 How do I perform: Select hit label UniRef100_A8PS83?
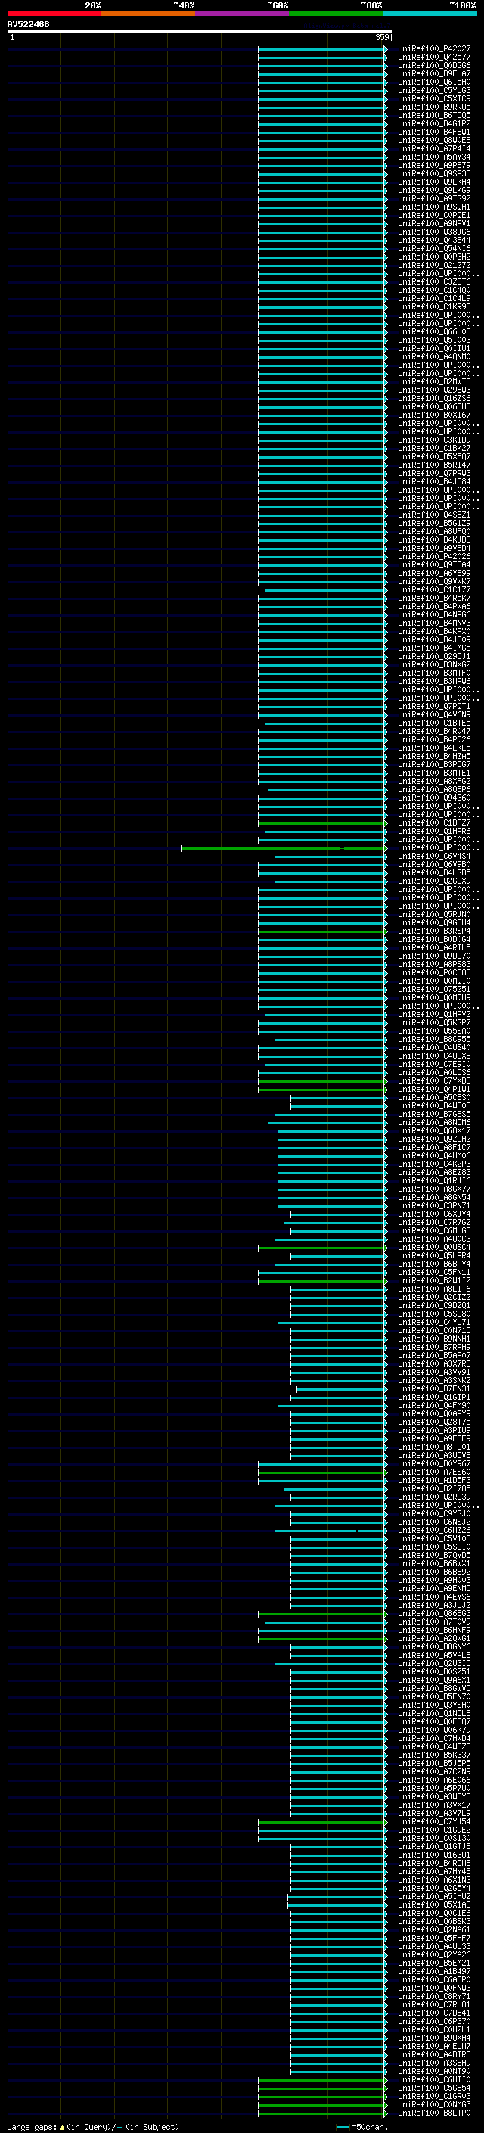point(433,965)
